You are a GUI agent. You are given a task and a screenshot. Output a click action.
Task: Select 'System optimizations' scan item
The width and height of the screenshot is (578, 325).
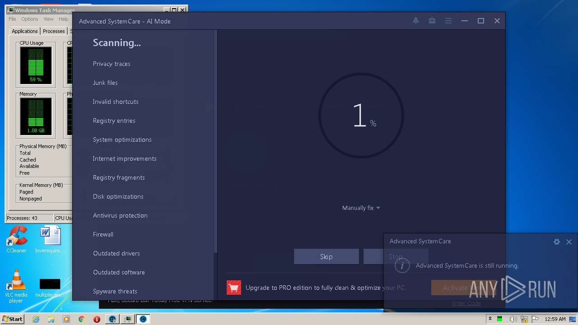coord(122,139)
